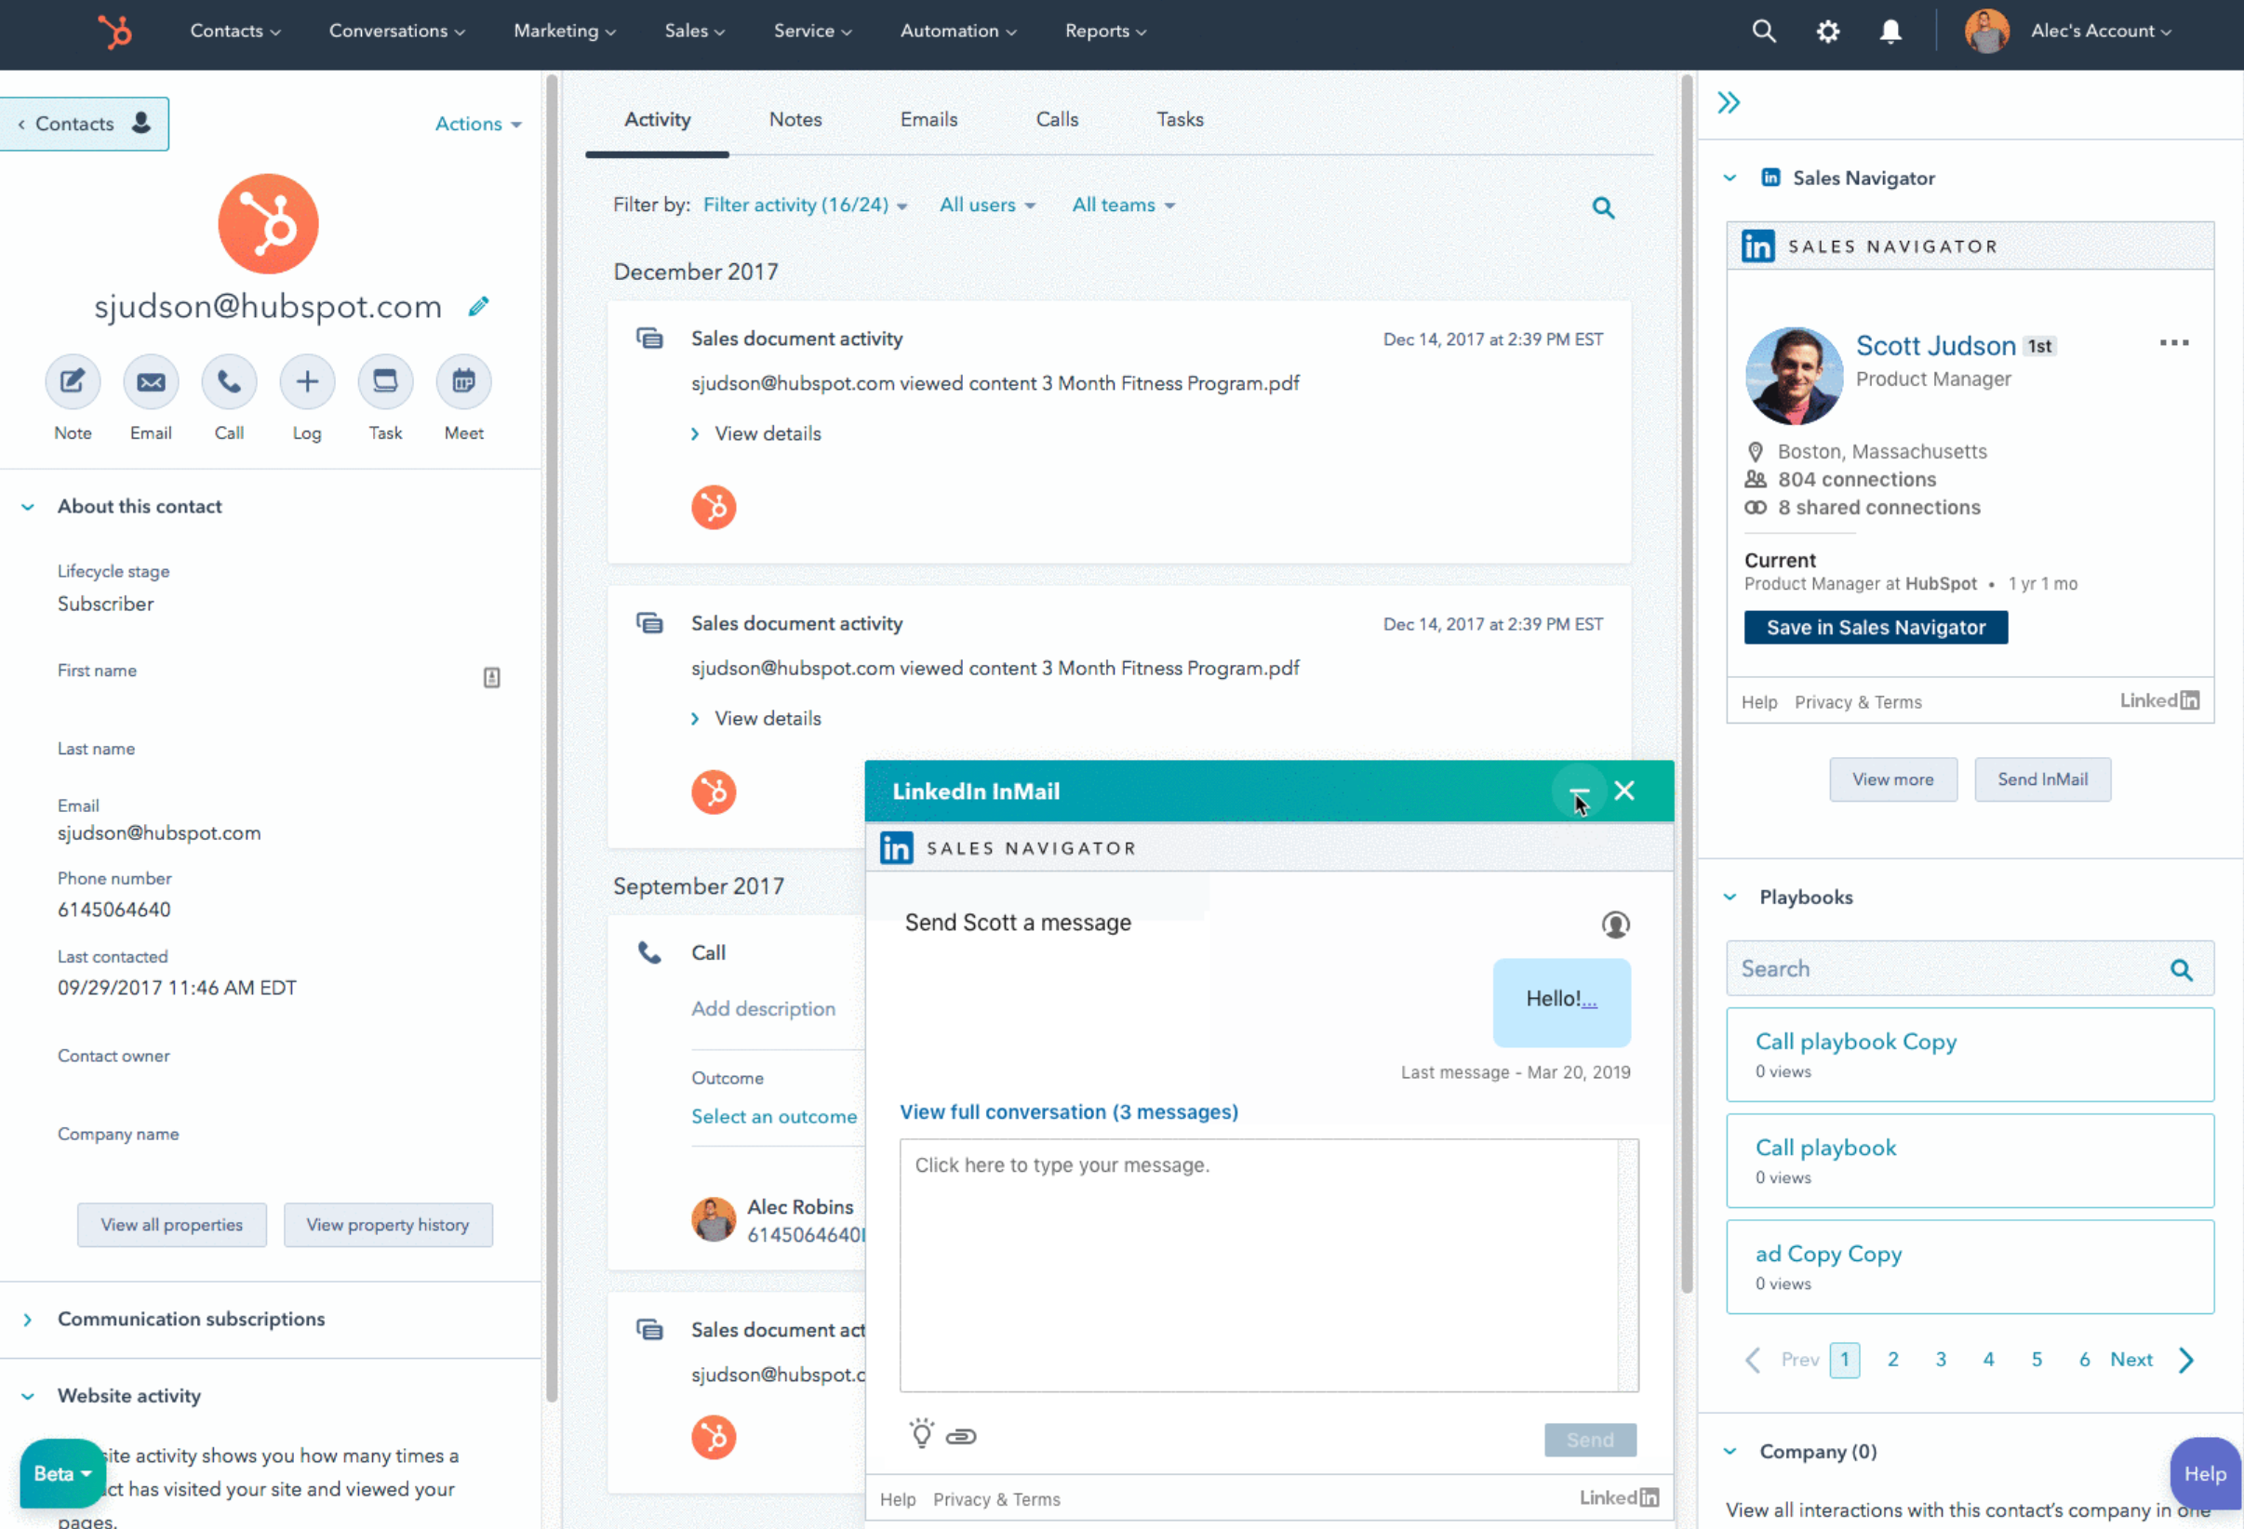
Task: Click the Send InMail button
Action: pos(2042,780)
